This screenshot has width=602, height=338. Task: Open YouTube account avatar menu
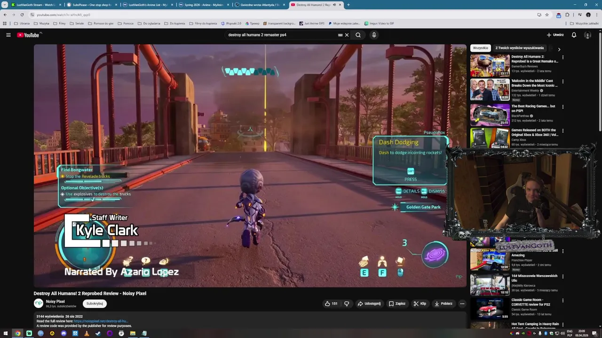coord(587,35)
